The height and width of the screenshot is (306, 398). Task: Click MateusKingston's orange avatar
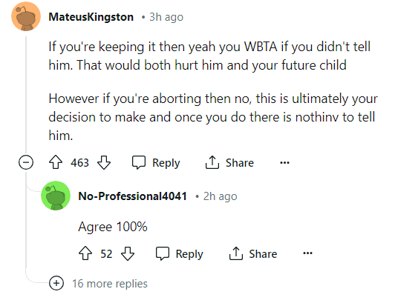[26, 17]
